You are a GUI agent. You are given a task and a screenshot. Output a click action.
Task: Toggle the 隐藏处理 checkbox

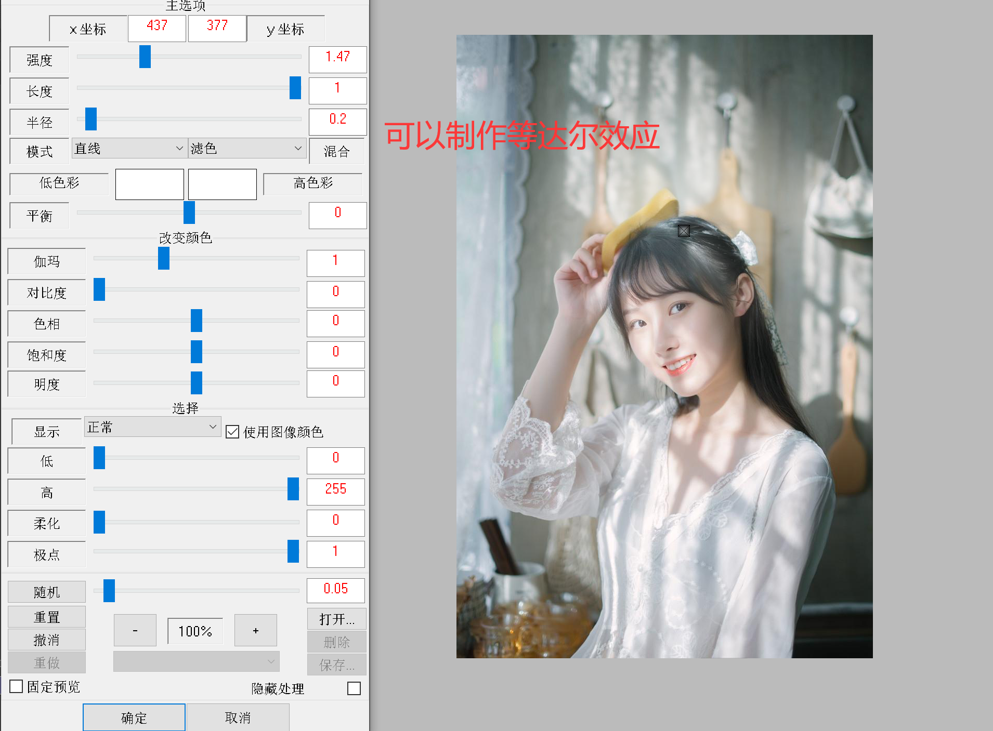[x=354, y=688]
